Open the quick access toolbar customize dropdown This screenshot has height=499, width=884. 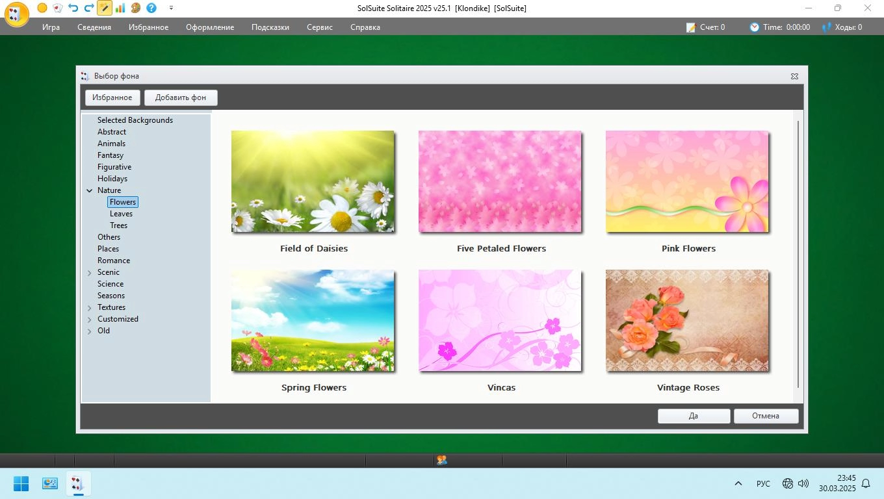tap(171, 8)
